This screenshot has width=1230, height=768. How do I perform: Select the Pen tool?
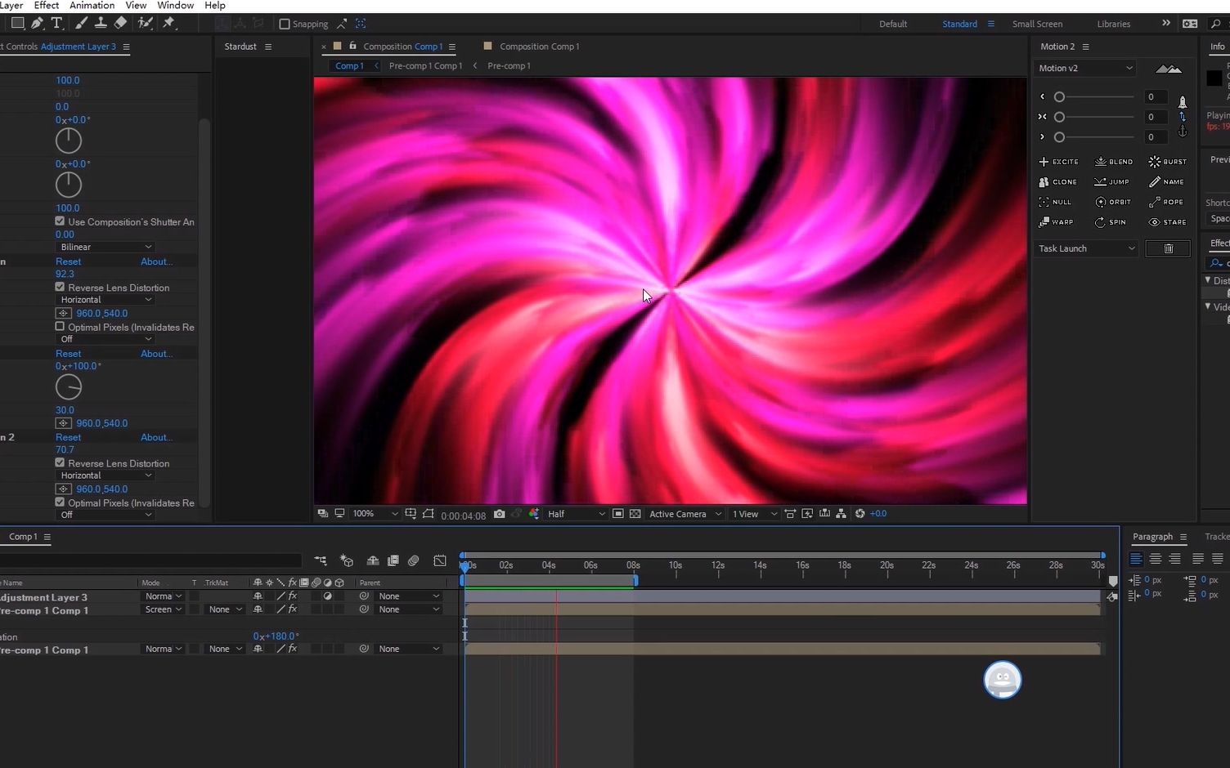pyautogui.click(x=37, y=23)
